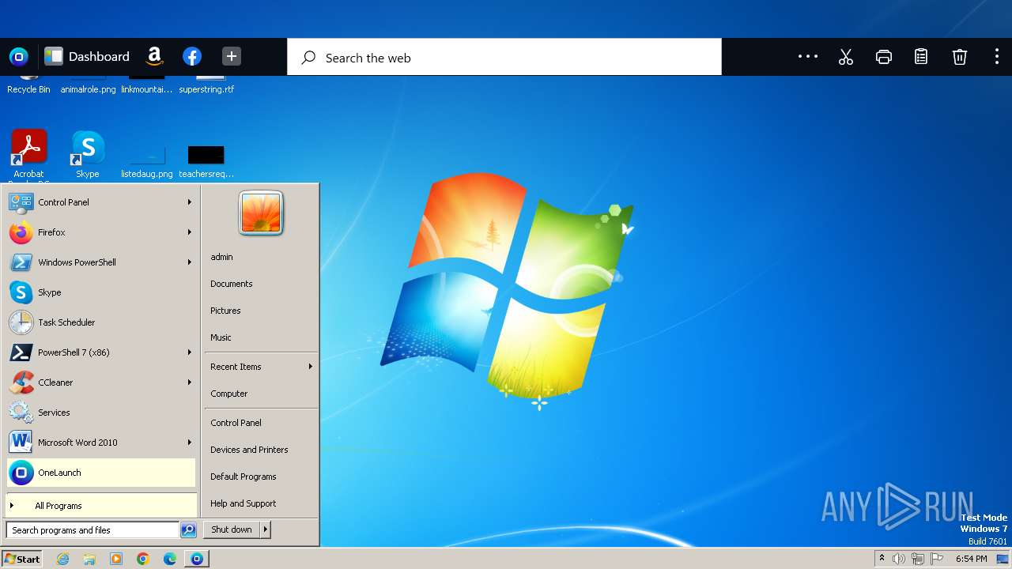Open the Amazon shortcut in OneLaunch bar

click(x=154, y=57)
